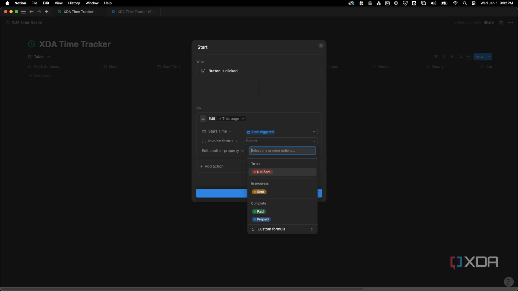518x291 pixels.
Task: Click the Edit action pencil icon
Action: coord(203,119)
